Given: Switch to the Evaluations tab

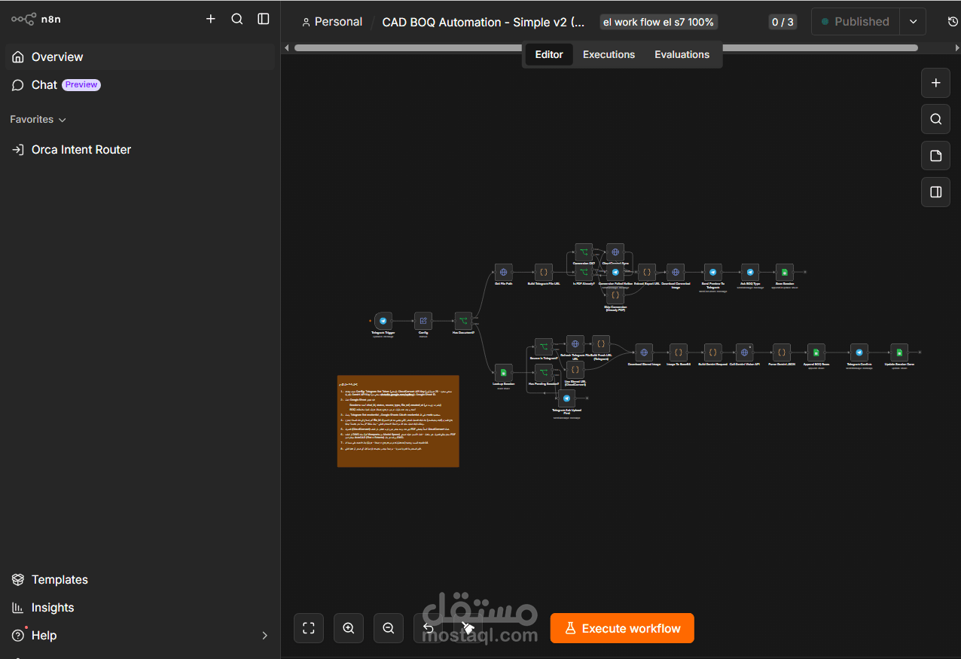Looking at the screenshot, I should [x=682, y=54].
